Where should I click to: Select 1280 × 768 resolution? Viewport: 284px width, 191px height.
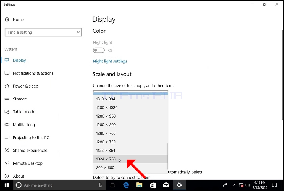click(x=130, y=133)
